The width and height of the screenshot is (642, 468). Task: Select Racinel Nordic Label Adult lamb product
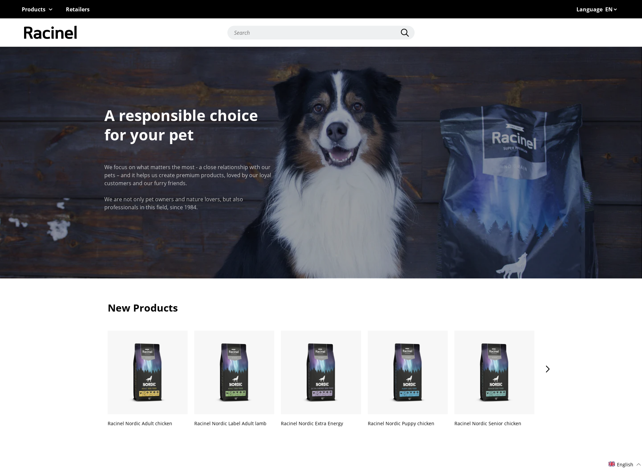pos(234,372)
